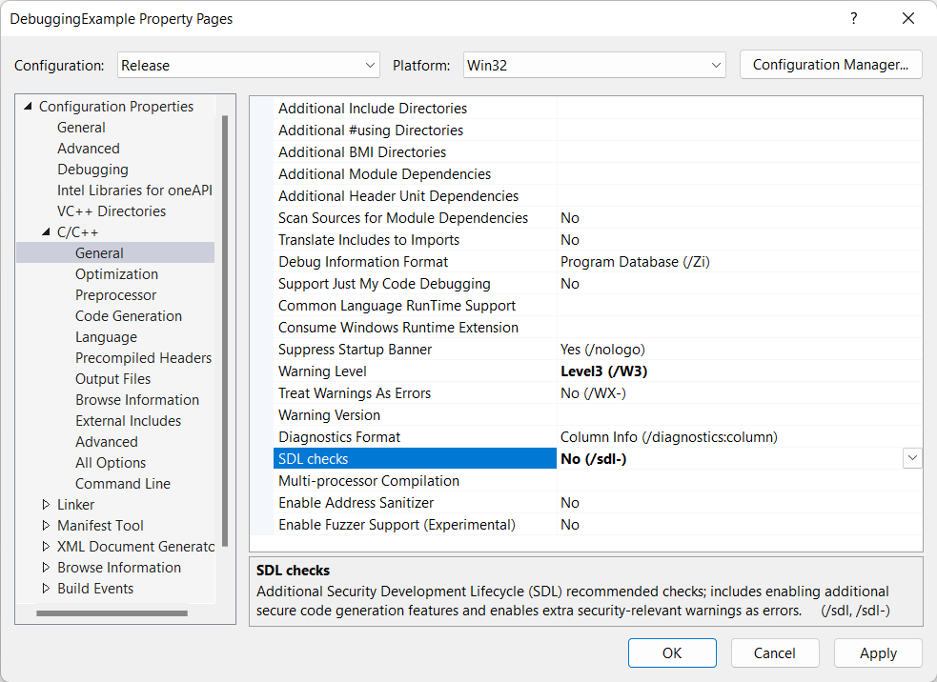The image size is (937, 682).
Task: Expand the Linker tree node
Action: (46, 505)
